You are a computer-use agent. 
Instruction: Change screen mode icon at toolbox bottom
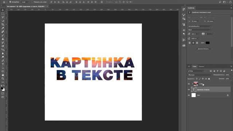(x=3, y=97)
